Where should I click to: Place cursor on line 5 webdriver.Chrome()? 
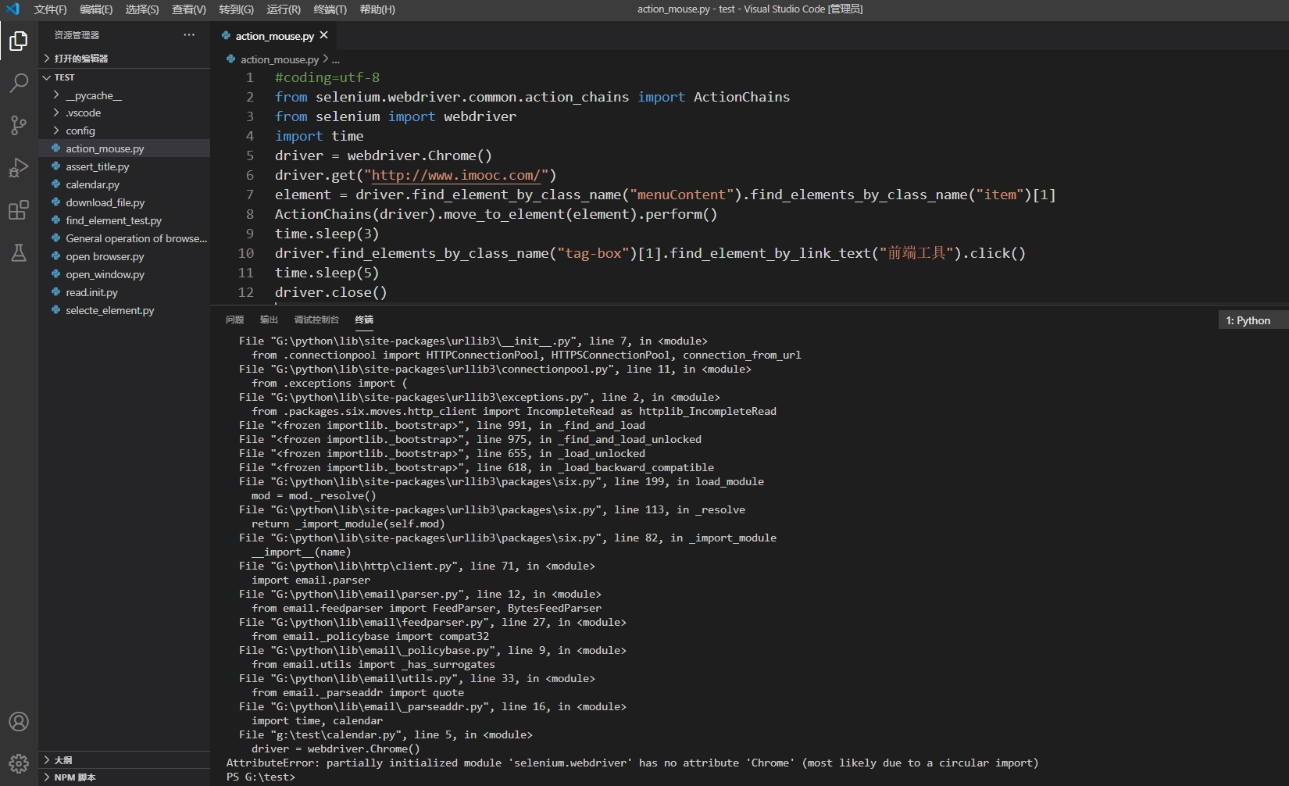[420, 155]
